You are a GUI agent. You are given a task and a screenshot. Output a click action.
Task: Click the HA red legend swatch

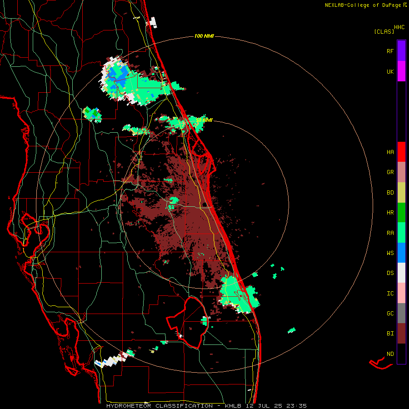(x=401, y=152)
